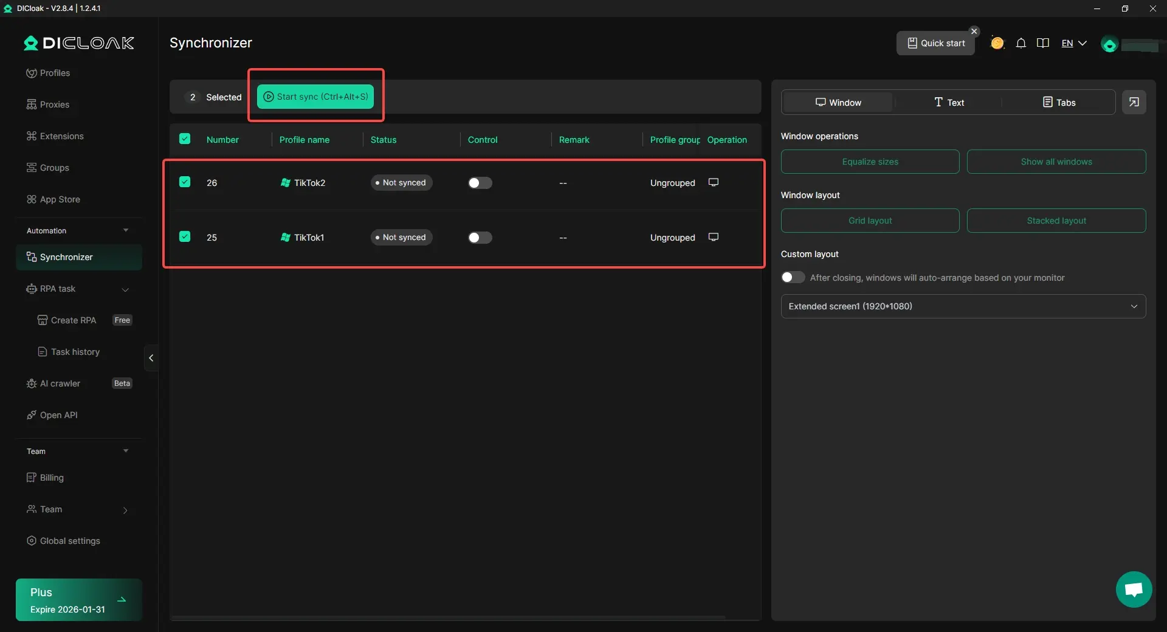Click the Grid layout button
The height and width of the screenshot is (632, 1167).
(x=870, y=221)
